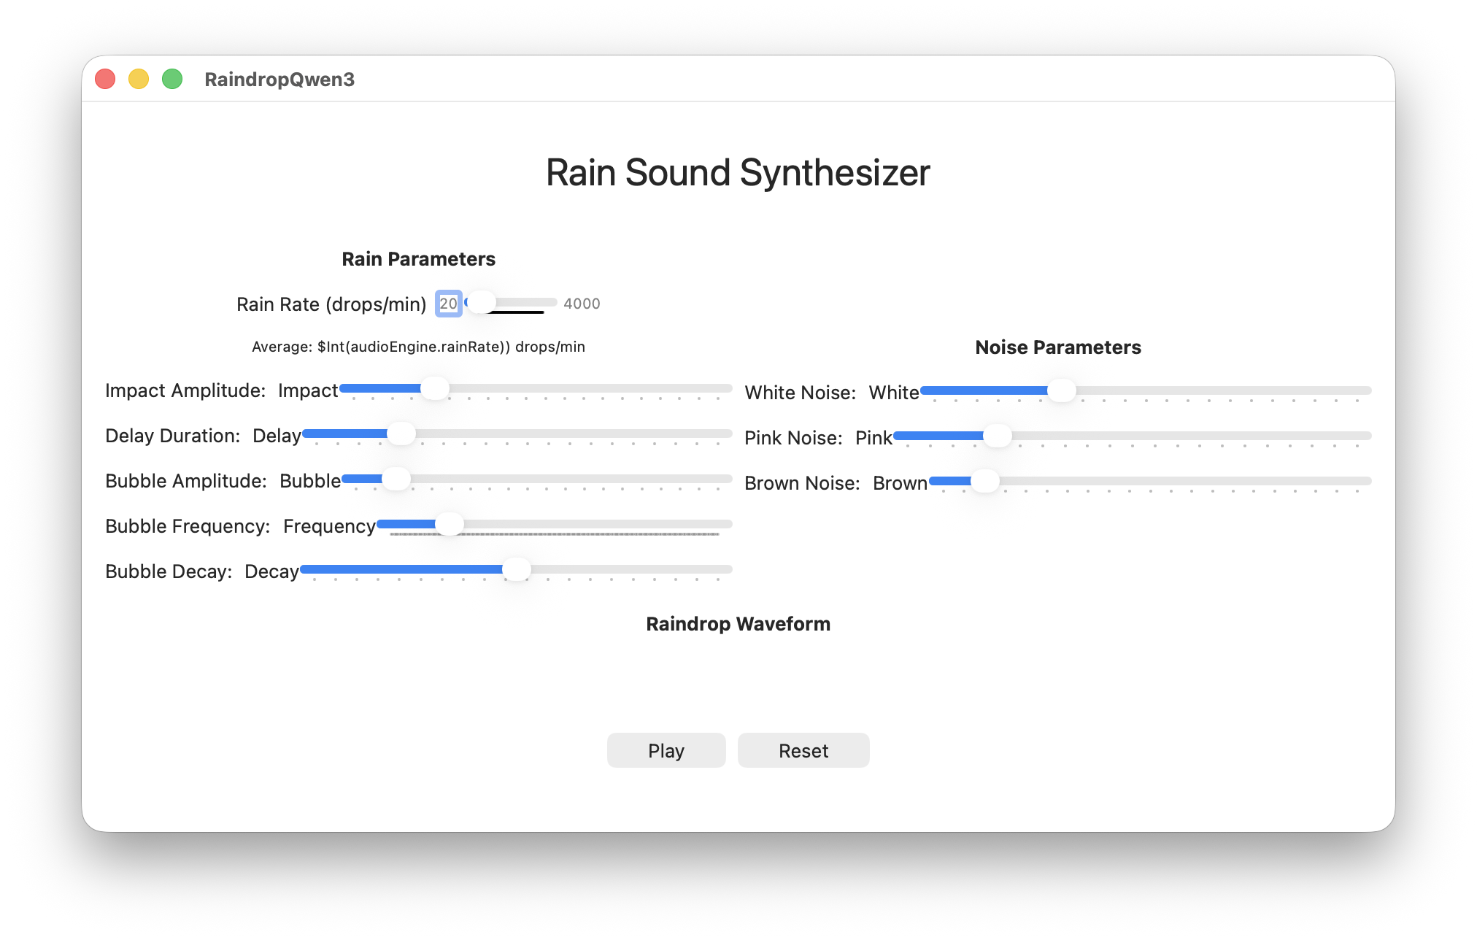Click the Brown Noise slider thumb
The image size is (1477, 940).
pyautogui.click(x=987, y=481)
